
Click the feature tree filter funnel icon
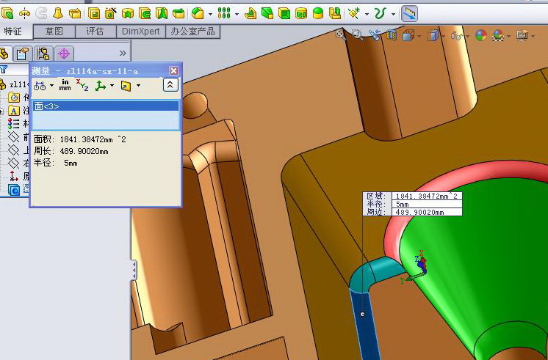coord(4,69)
